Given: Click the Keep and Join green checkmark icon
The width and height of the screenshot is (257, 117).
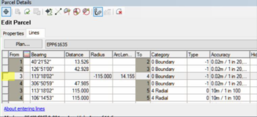Looking at the screenshot, I should click(x=27, y=12).
